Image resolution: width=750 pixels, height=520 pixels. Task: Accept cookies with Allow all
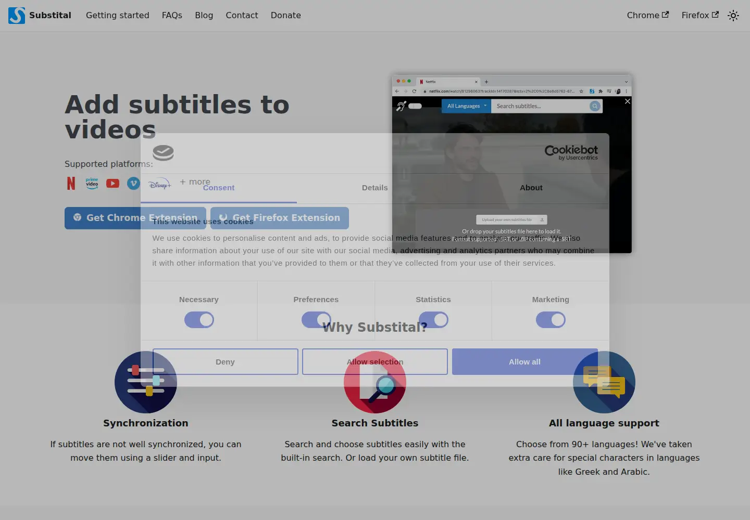pyautogui.click(x=525, y=362)
